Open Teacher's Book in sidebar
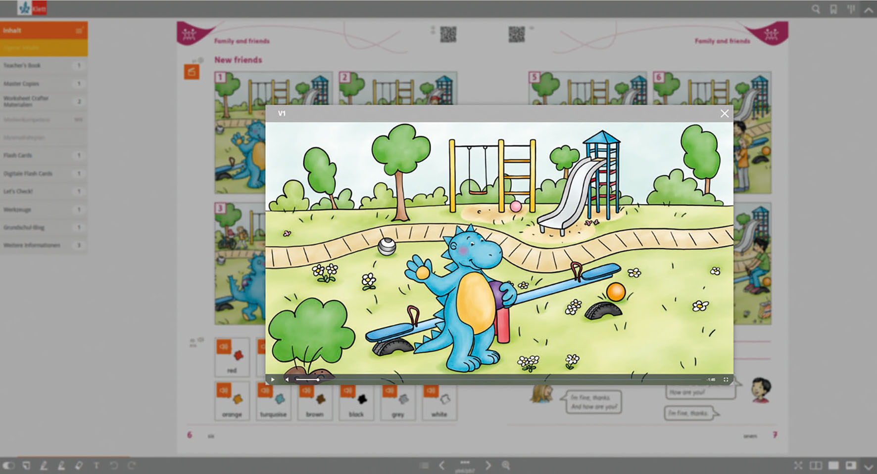The width and height of the screenshot is (877, 474). [x=44, y=65]
